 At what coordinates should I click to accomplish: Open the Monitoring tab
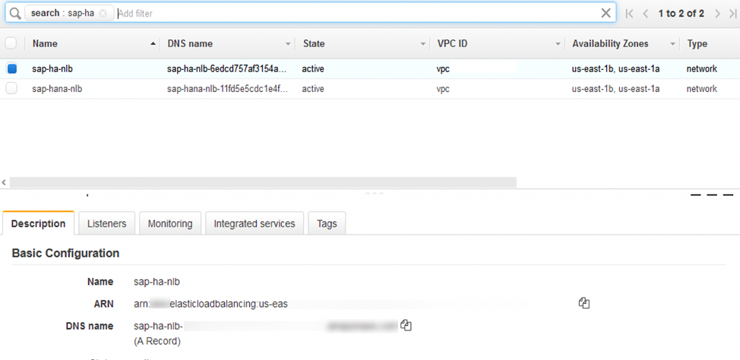[x=170, y=224]
